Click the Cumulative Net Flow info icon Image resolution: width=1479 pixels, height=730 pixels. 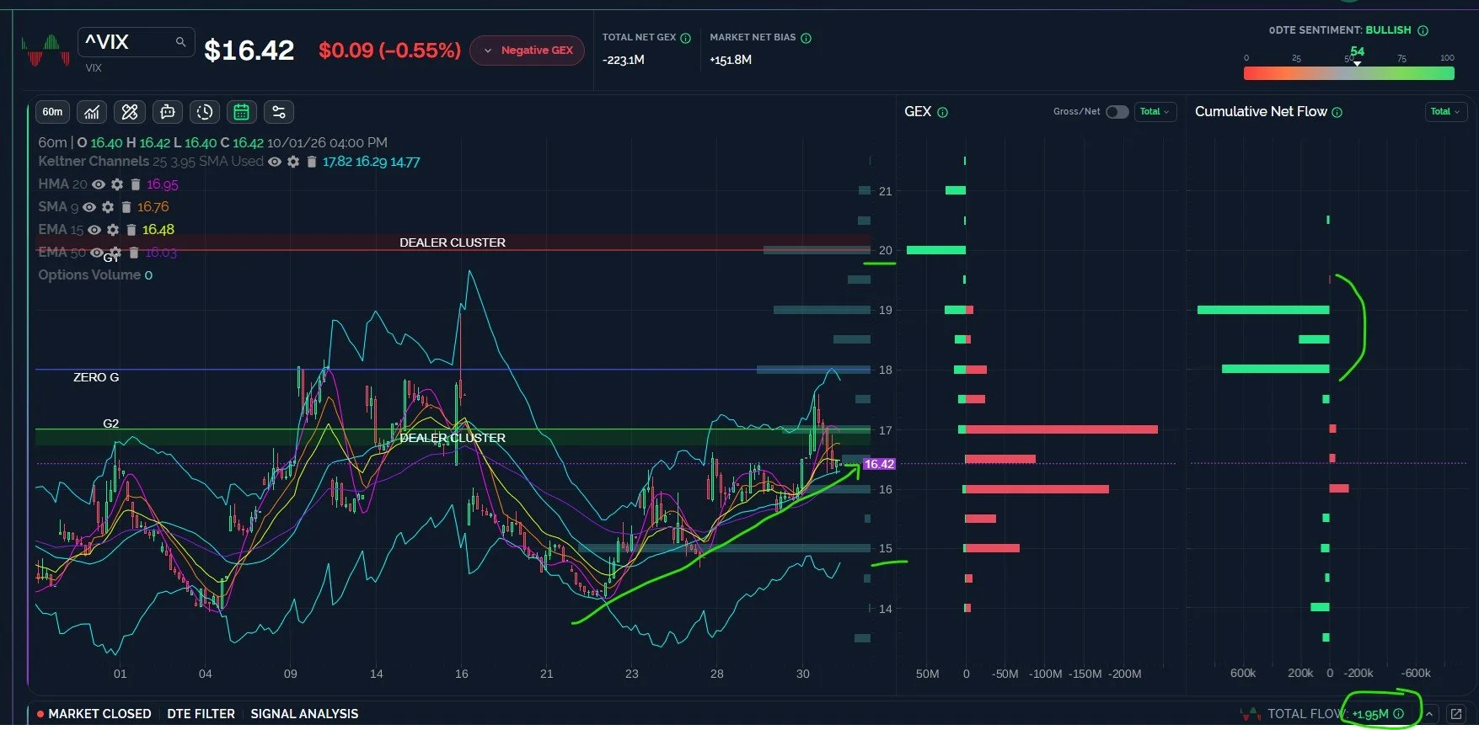(1337, 112)
